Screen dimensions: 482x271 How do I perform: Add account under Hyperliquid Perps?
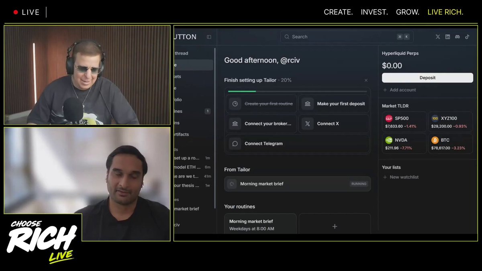[x=400, y=90]
